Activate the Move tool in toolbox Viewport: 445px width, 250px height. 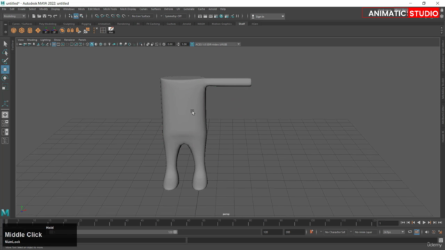[x=5, y=69]
